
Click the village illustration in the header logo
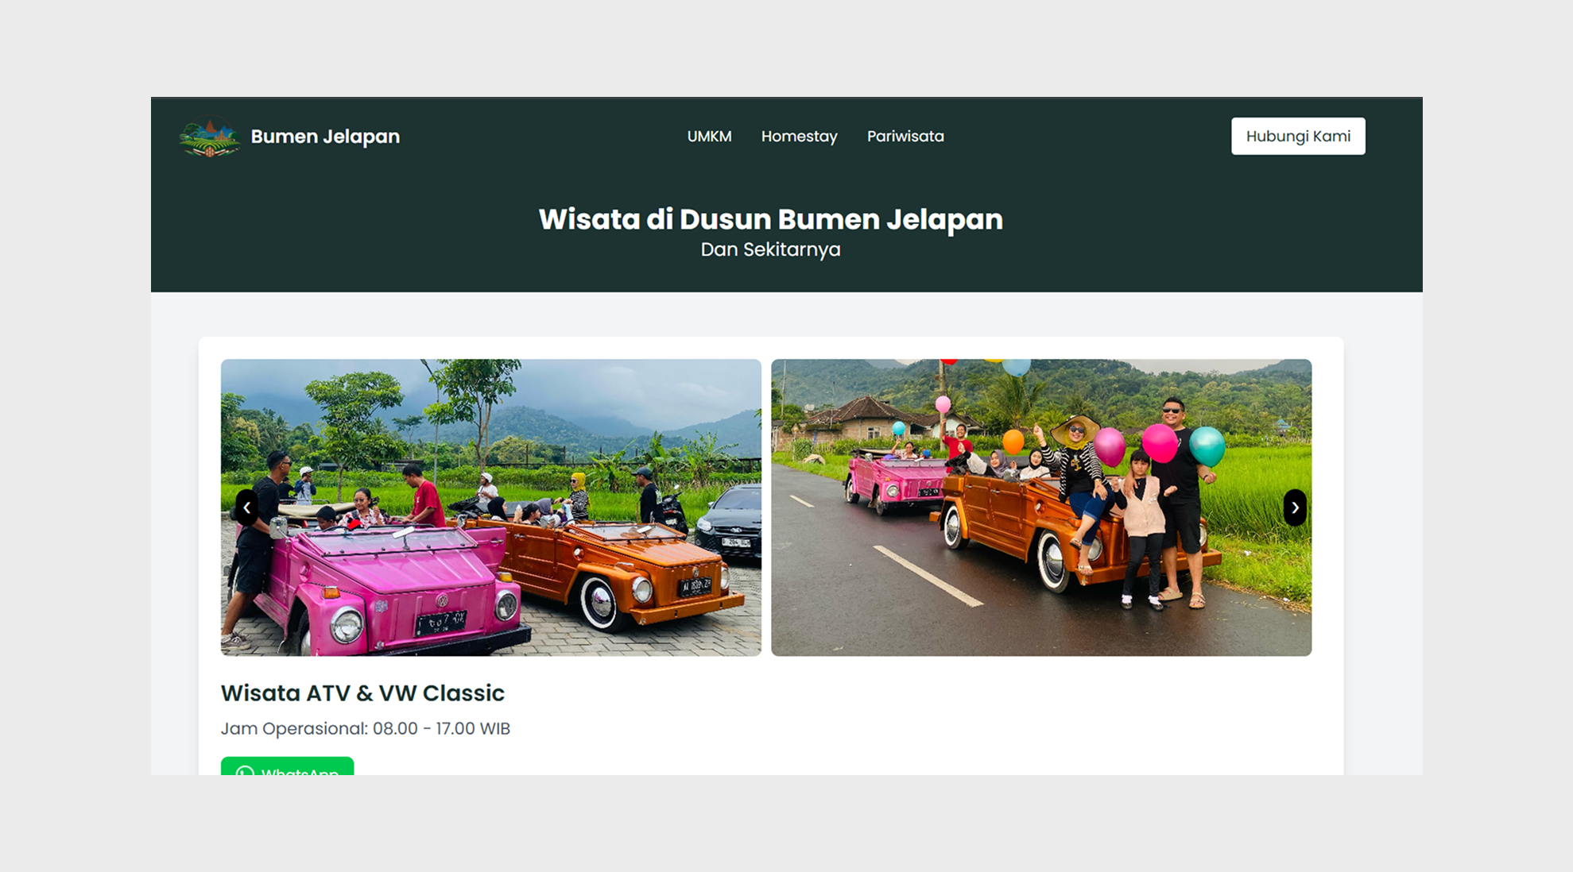209,136
